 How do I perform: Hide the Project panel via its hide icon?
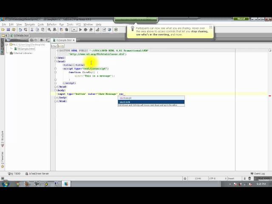click(47, 40)
